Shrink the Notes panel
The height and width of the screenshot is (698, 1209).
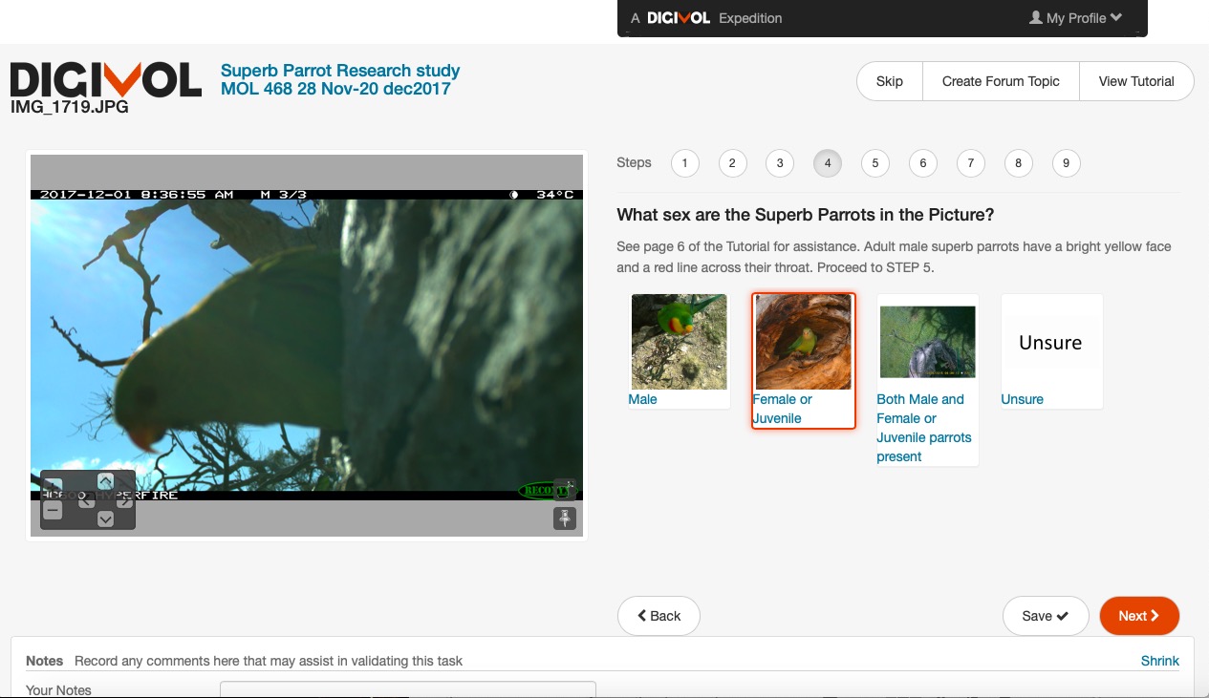[x=1159, y=661]
